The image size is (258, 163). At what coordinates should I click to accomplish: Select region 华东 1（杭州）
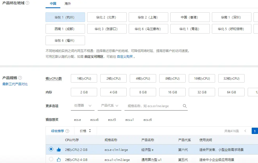65,17
